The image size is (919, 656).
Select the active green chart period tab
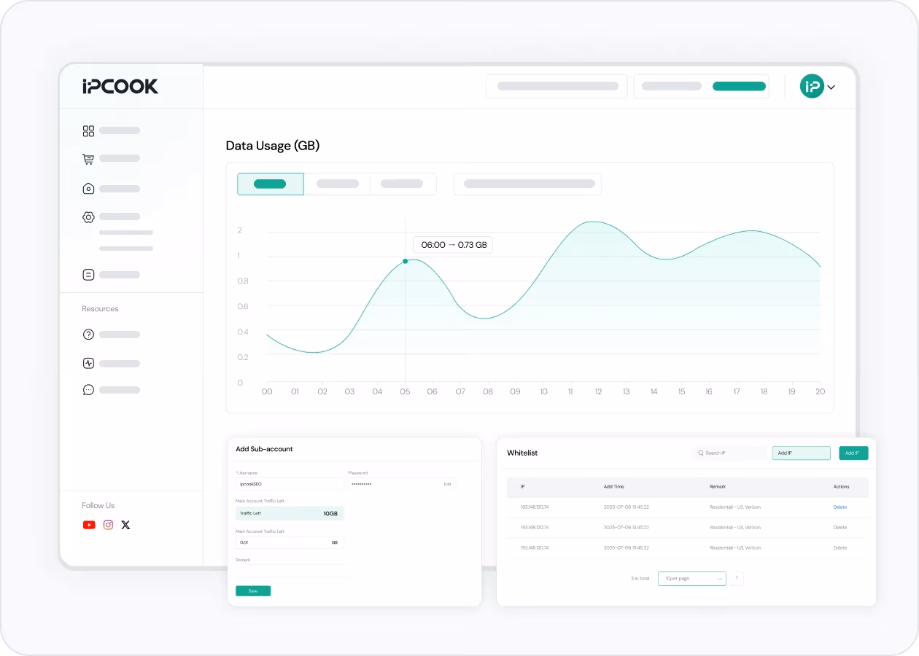[x=270, y=184]
